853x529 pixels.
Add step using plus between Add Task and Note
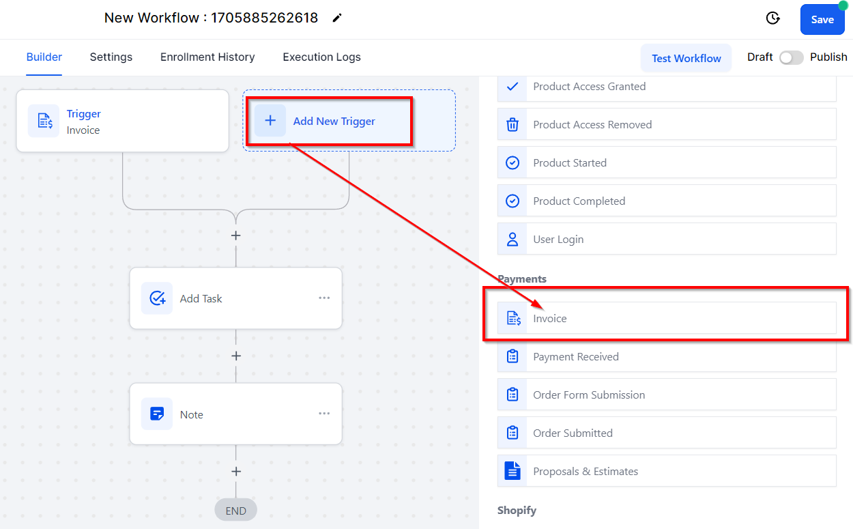pyautogui.click(x=236, y=356)
